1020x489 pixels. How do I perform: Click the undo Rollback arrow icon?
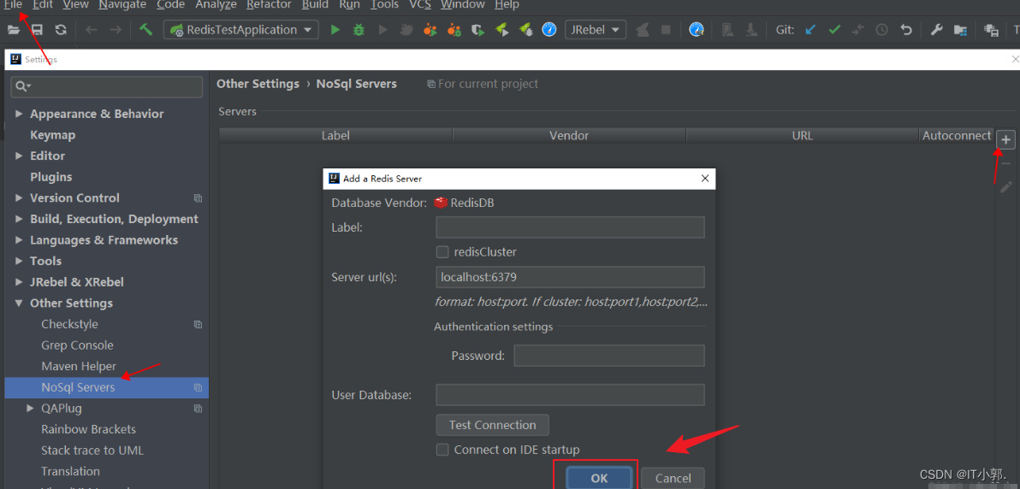click(906, 30)
